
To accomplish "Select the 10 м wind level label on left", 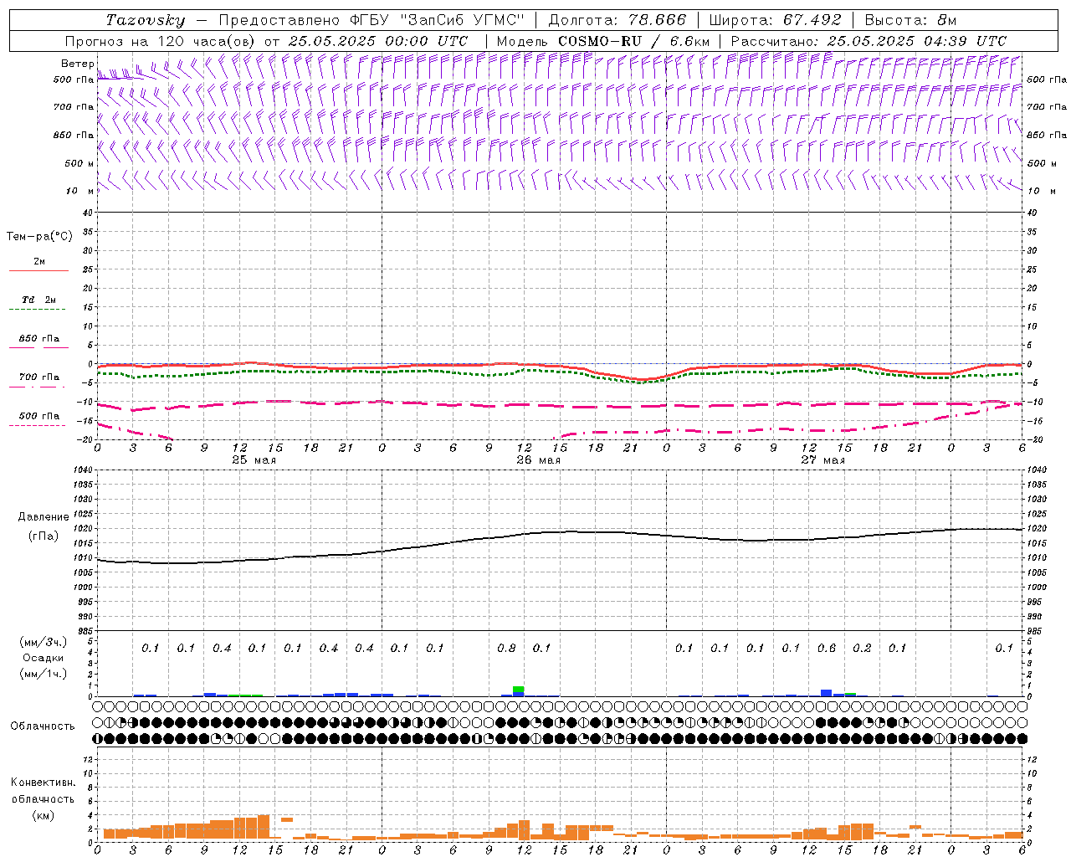I will (81, 191).
